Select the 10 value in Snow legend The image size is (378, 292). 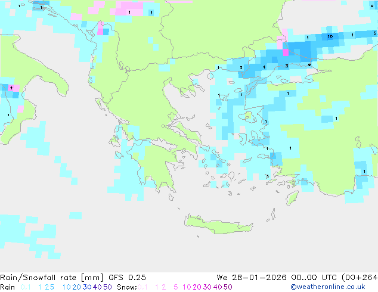click(x=187, y=287)
